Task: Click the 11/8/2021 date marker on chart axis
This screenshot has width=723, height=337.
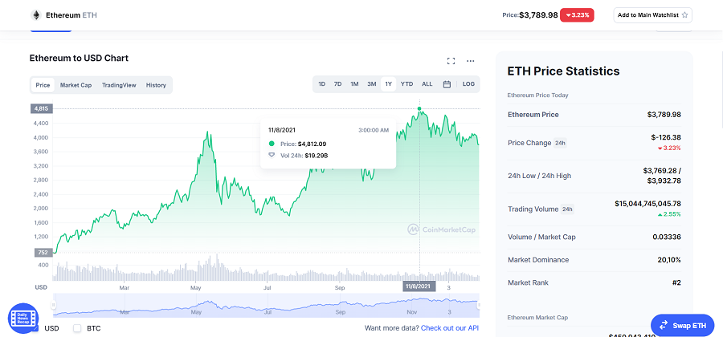Action: (419, 286)
